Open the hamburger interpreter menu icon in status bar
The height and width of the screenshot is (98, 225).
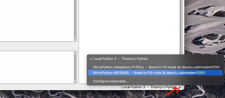(180, 87)
